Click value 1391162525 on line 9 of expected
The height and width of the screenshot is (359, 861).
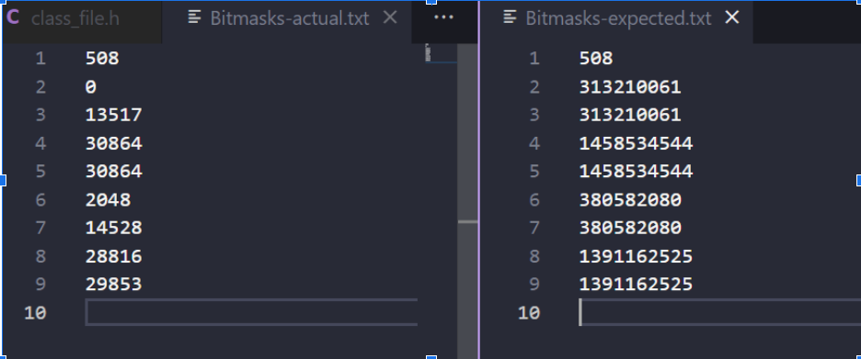tap(636, 284)
